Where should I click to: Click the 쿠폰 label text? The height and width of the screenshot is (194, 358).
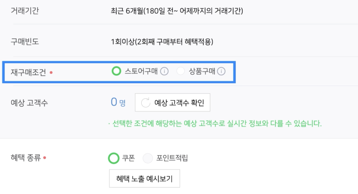(x=128, y=158)
